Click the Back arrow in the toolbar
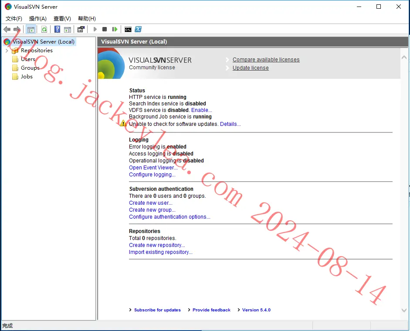The image size is (410, 331). click(7, 29)
